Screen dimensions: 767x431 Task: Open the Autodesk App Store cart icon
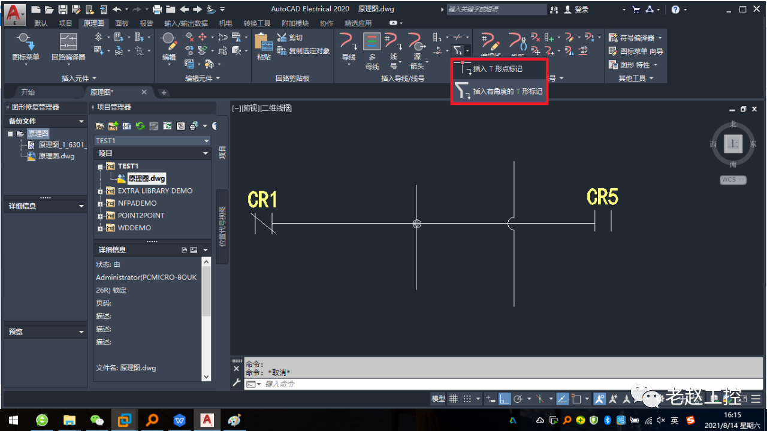(x=636, y=10)
